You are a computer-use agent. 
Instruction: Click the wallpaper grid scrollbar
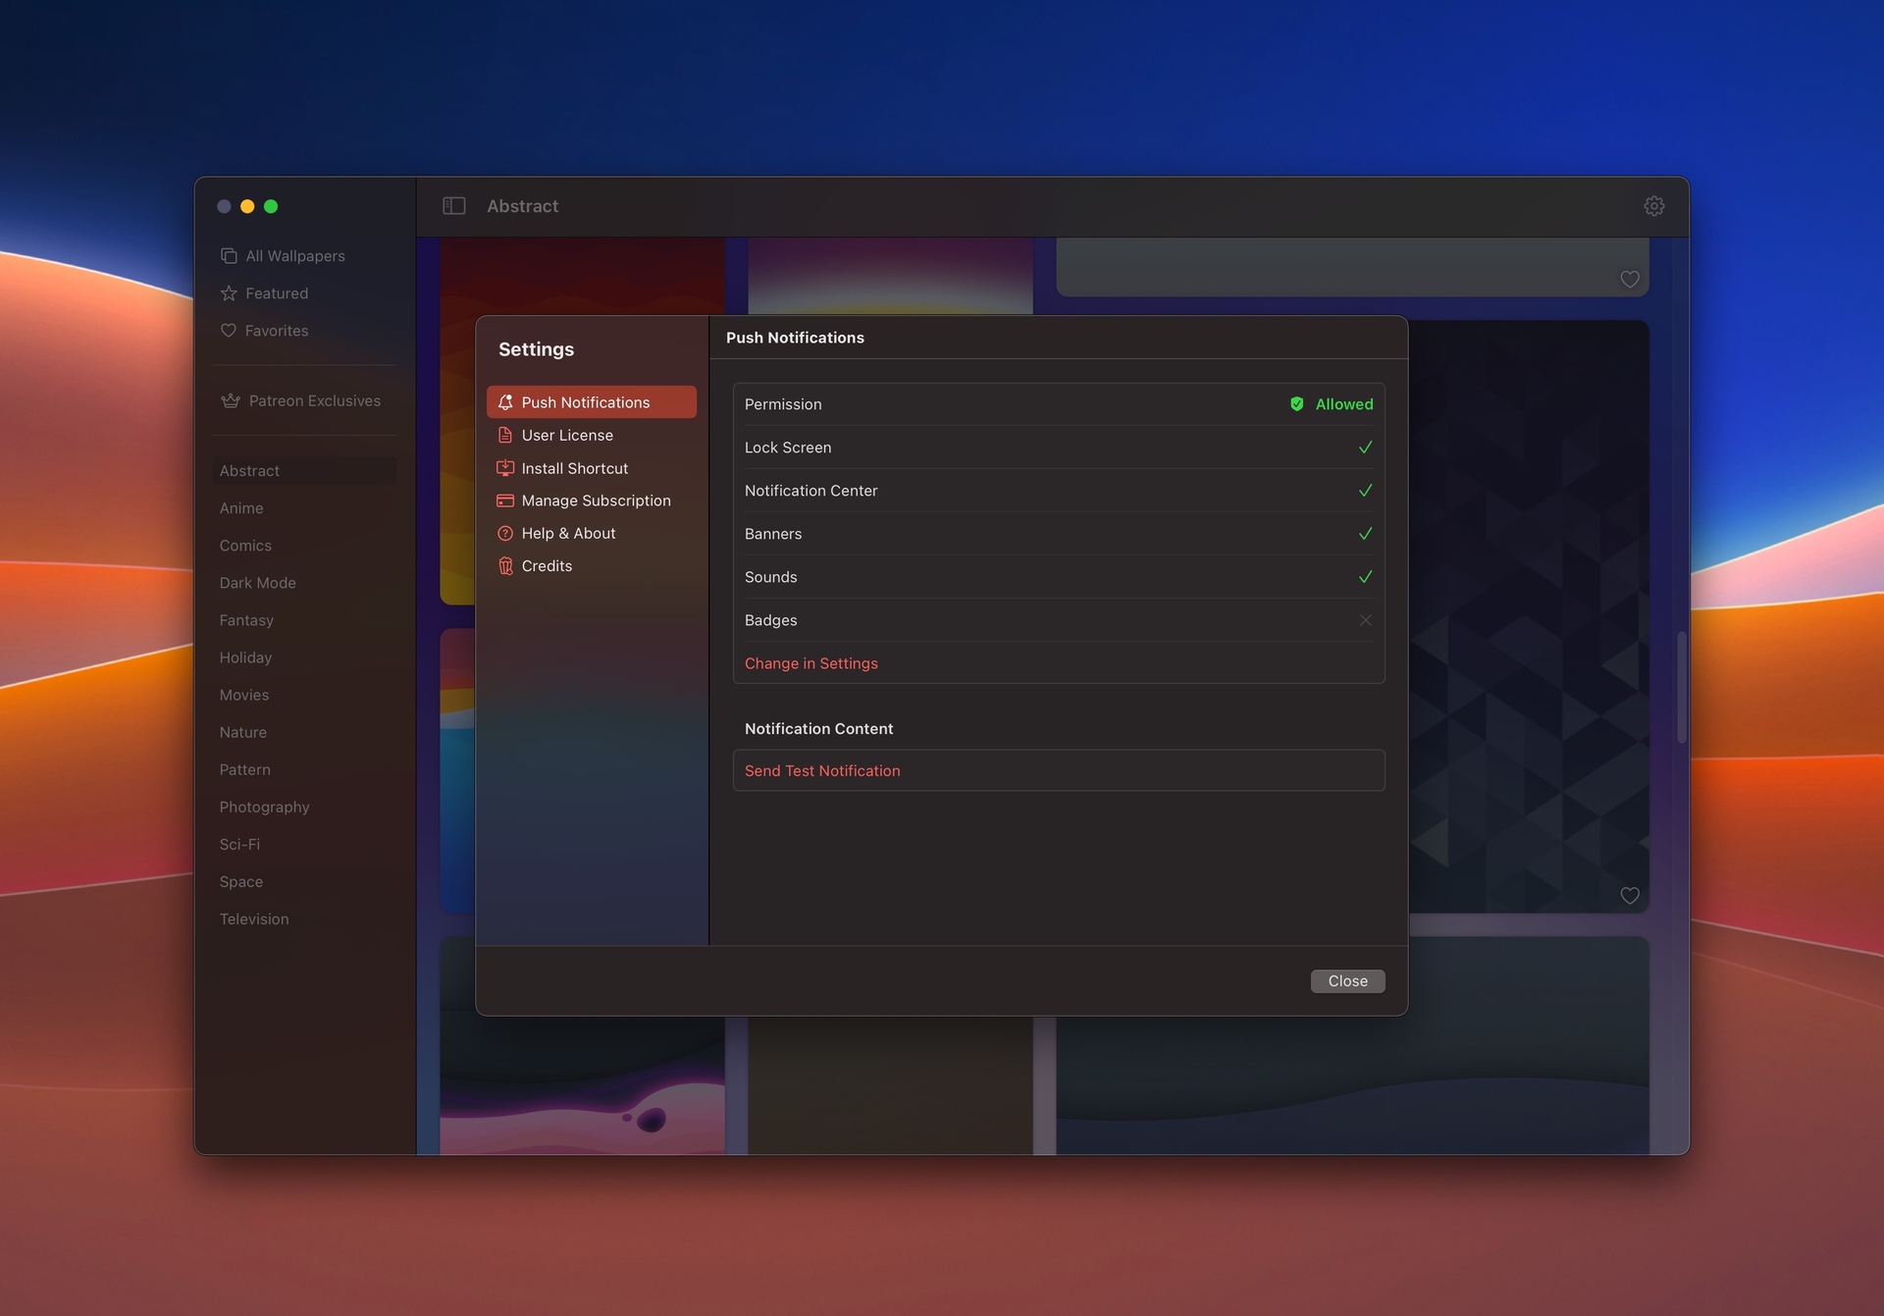tap(1681, 687)
